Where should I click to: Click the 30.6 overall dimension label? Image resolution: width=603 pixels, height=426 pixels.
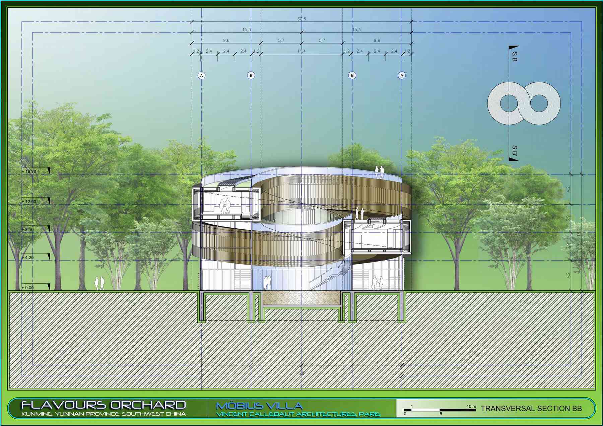pyautogui.click(x=301, y=19)
